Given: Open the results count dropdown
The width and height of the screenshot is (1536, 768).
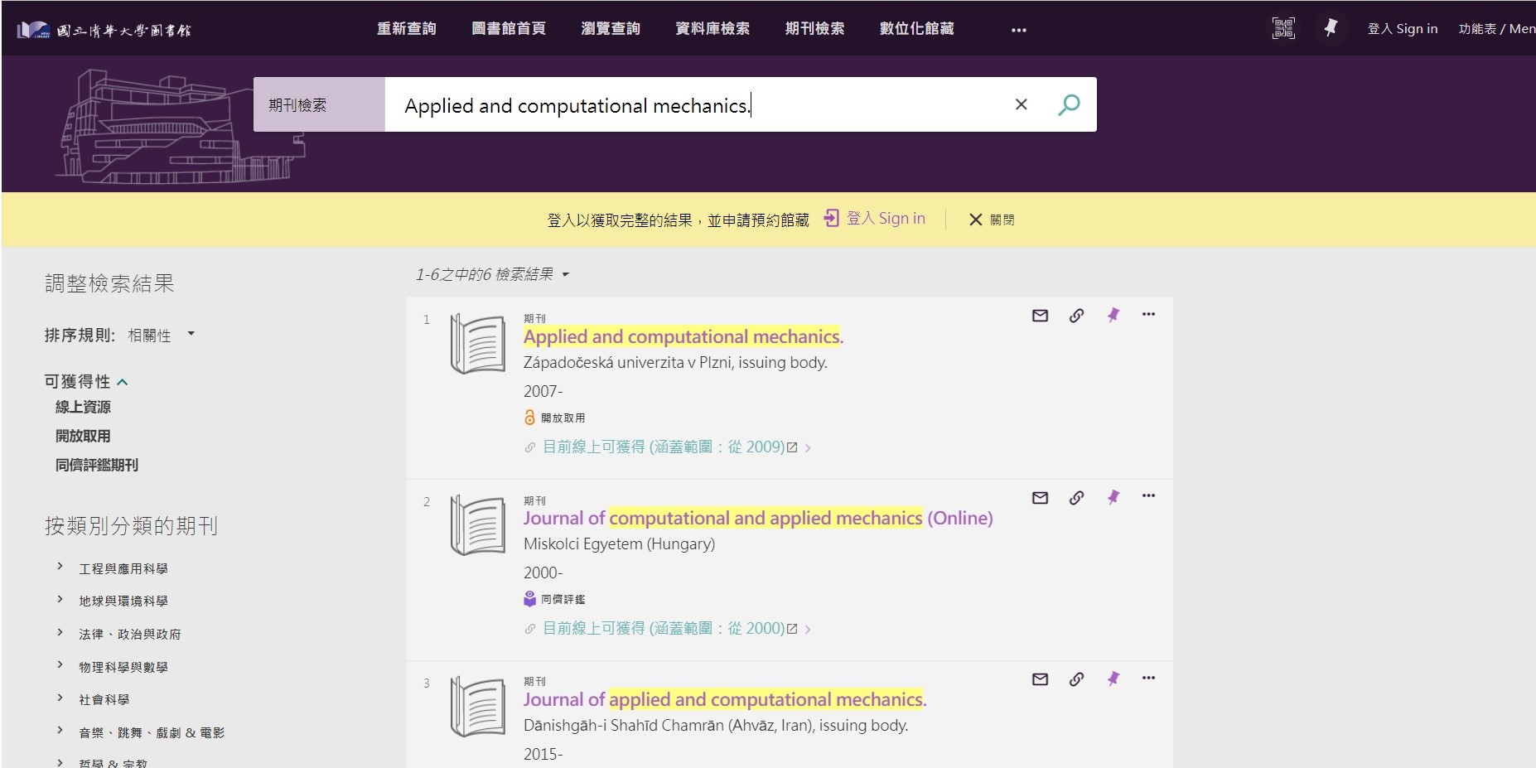Looking at the screenshot, I should 565,274.
